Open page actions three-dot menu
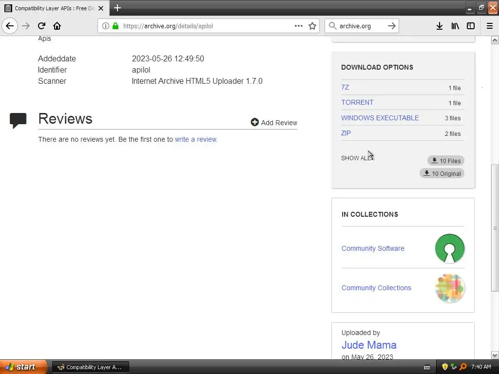 point(299,26)
